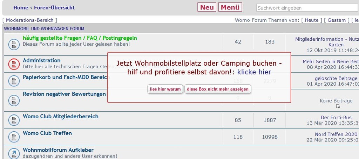Image resolution: width=359 pixels, height=159 pixels.
Task: Click the 'lies hier warum' button
Action: 165,89
